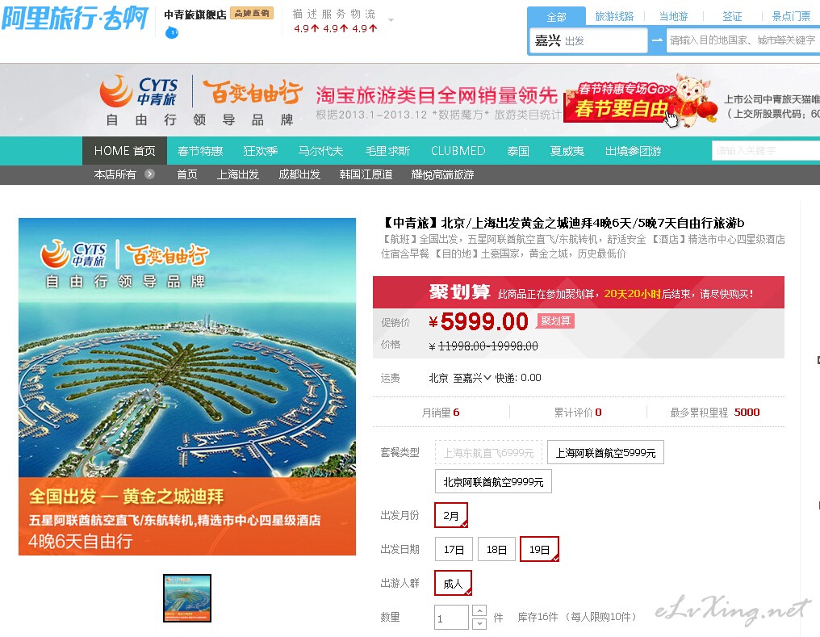
Task: Click the 嘉兴 出发 departure city field
Action: point(589,40)
